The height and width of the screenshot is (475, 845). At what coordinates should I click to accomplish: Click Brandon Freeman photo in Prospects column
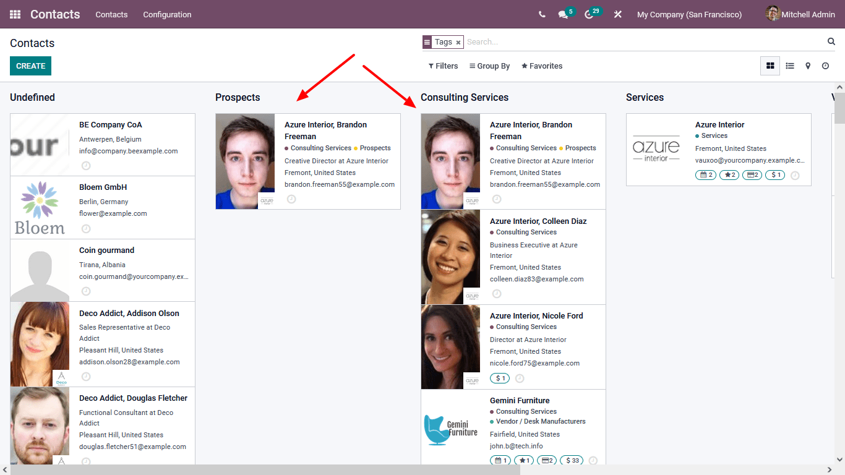pyautogui.click(x=245, y=161)
